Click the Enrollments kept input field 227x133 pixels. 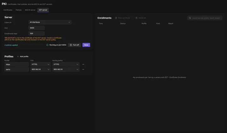pos(37,34)
